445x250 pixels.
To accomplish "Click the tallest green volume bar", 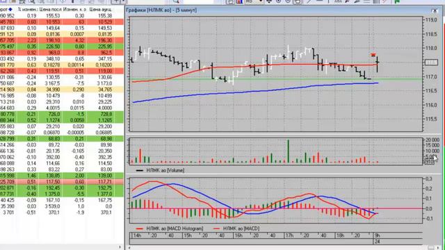I will [289, 151].
